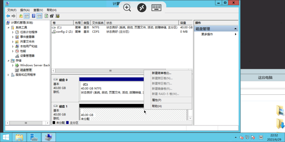The width and height of the screenshot is (285, 142).
Task: Toggle the show/hide action pane button
Action: click(40, 16)
